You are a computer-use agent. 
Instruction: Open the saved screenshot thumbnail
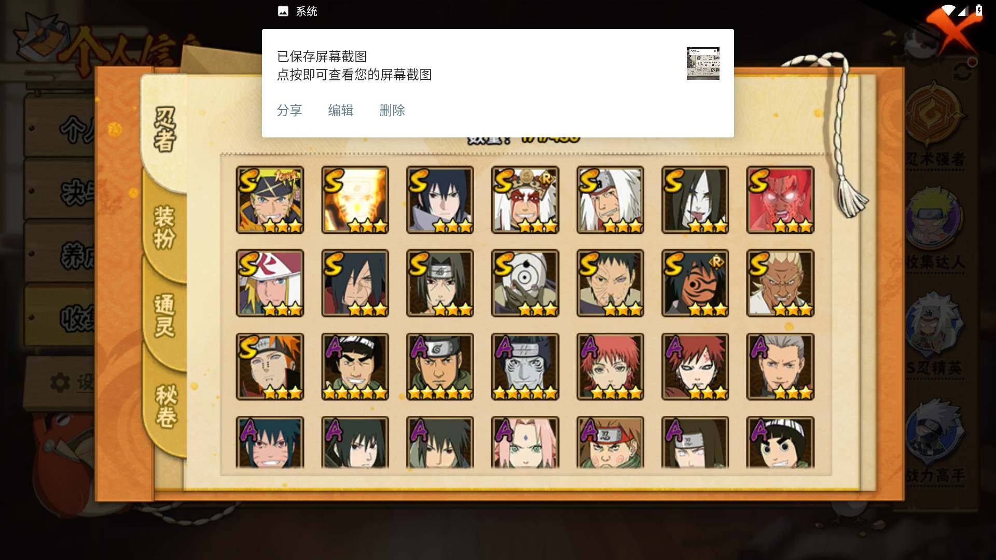pos(703,63)
